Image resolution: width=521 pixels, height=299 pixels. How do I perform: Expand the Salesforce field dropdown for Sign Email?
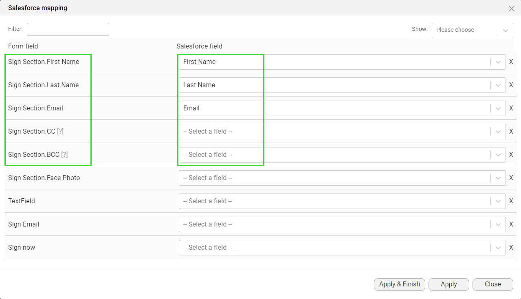498,224
